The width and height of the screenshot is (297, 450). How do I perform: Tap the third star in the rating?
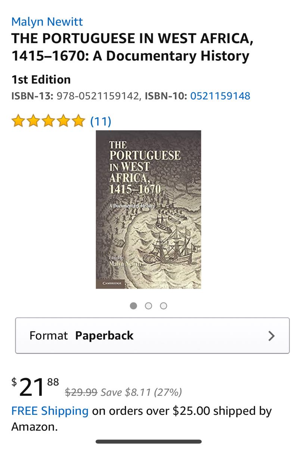(x=49, y=121)
